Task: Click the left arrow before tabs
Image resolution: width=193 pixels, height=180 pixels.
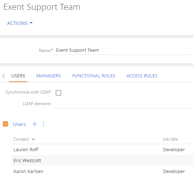Action: [4, 76]
